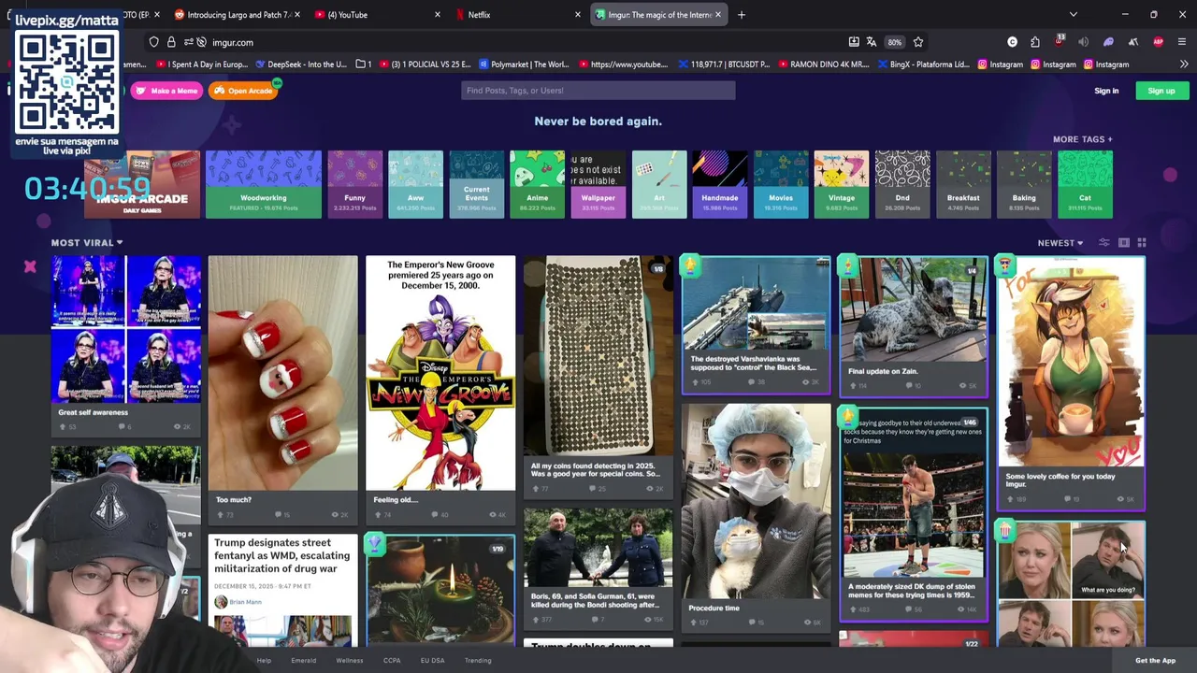
Task: Open 'All my coins found detecting' post
Action: pyautogui.click(x=598, y=377)
